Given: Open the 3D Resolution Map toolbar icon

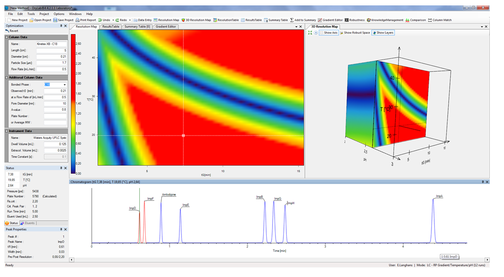Looking at the screenshot, I should 183,20.
